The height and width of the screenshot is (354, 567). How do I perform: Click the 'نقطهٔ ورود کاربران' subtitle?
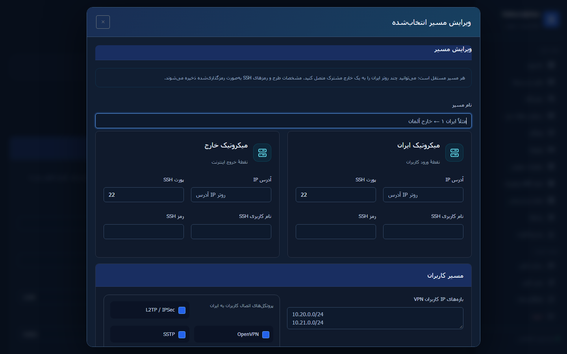click(423, 162)
